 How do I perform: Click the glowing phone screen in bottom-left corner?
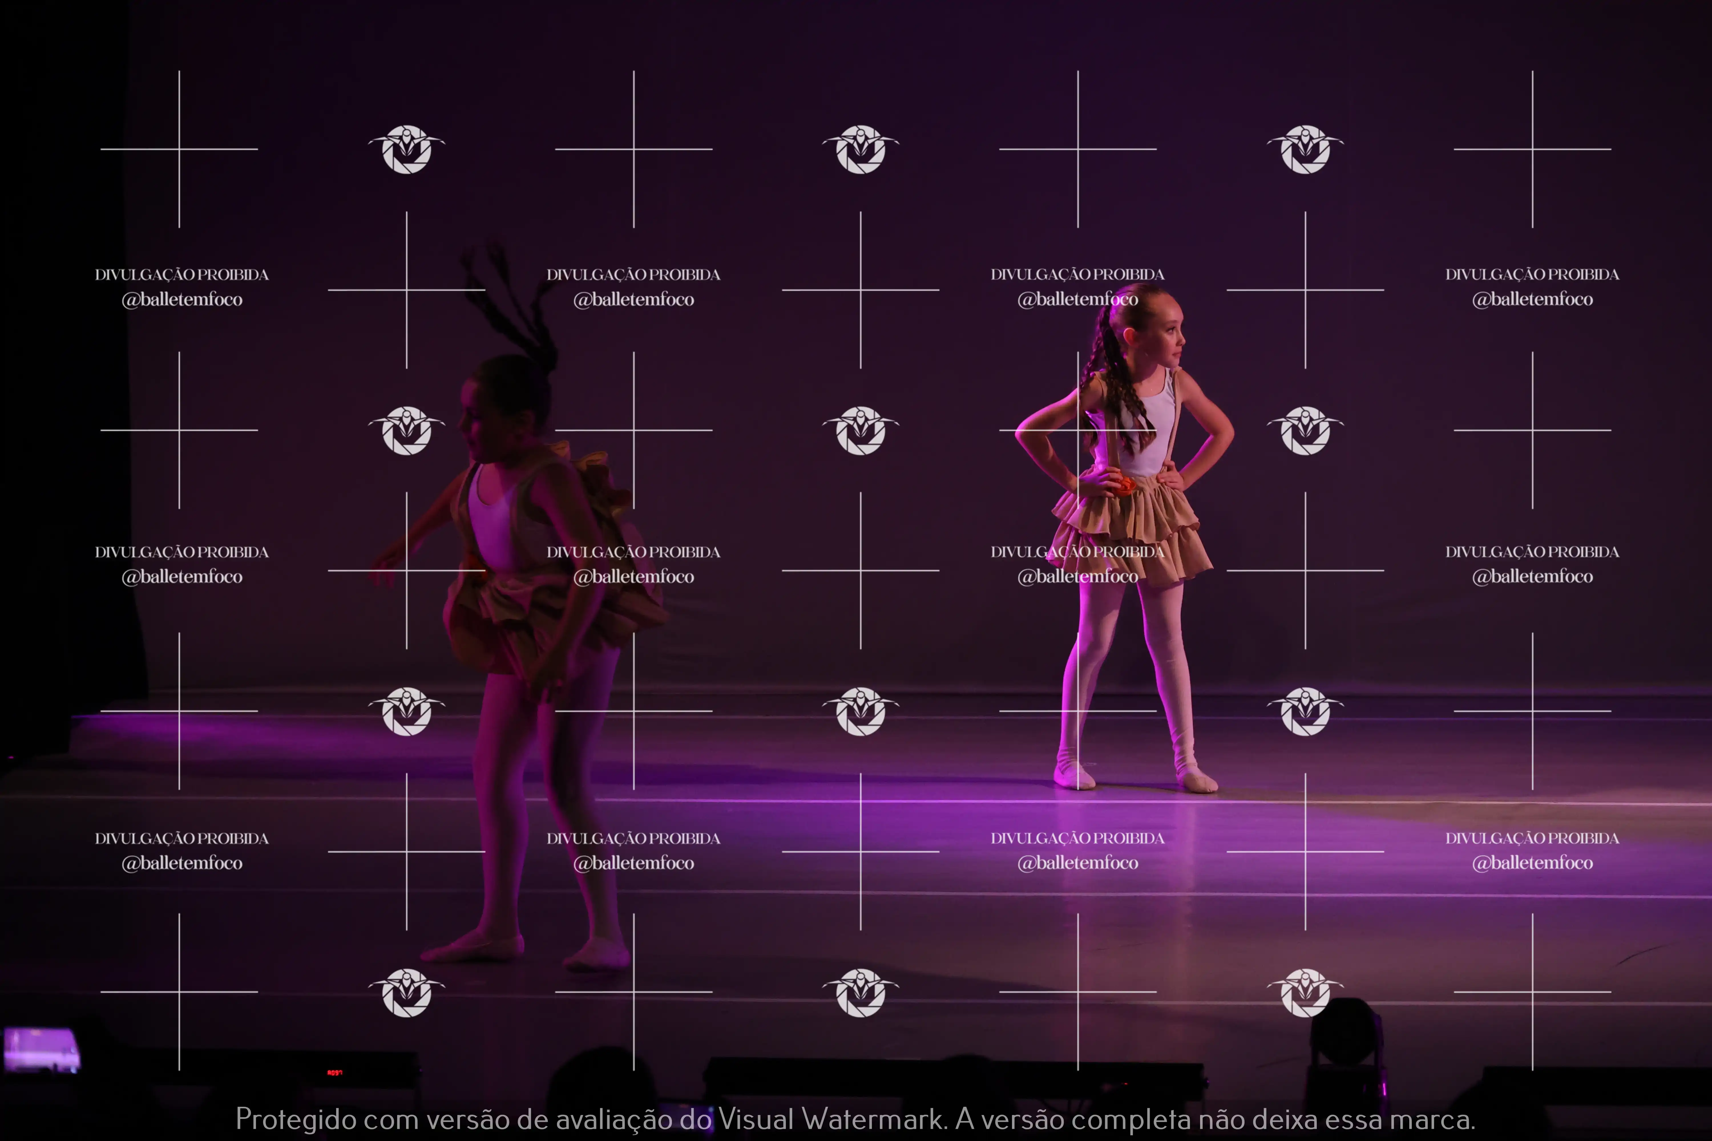[x=41, y=1049]
